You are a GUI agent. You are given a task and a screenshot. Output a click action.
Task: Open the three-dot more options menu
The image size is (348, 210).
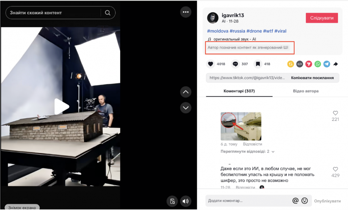185,12
